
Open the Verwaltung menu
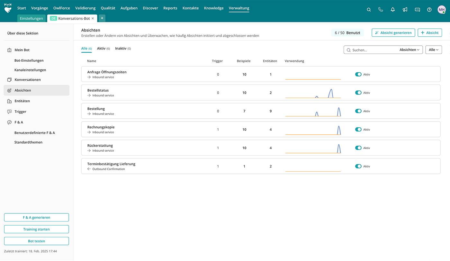pyautogui.click(x=239, y=8)
